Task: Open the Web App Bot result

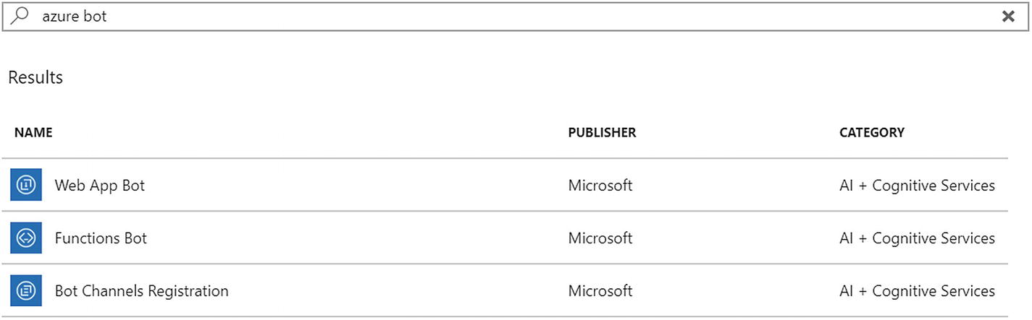Action: [100, 186]
